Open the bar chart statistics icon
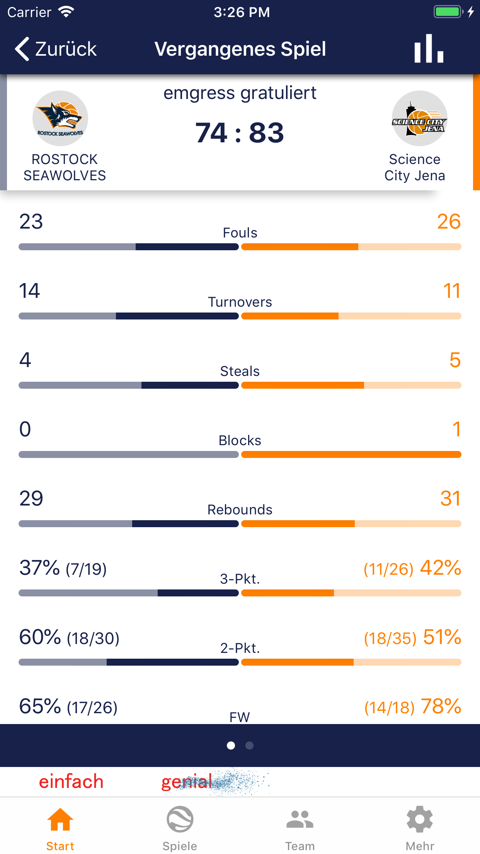The image size is (480, 854). [x=429, y=49]
